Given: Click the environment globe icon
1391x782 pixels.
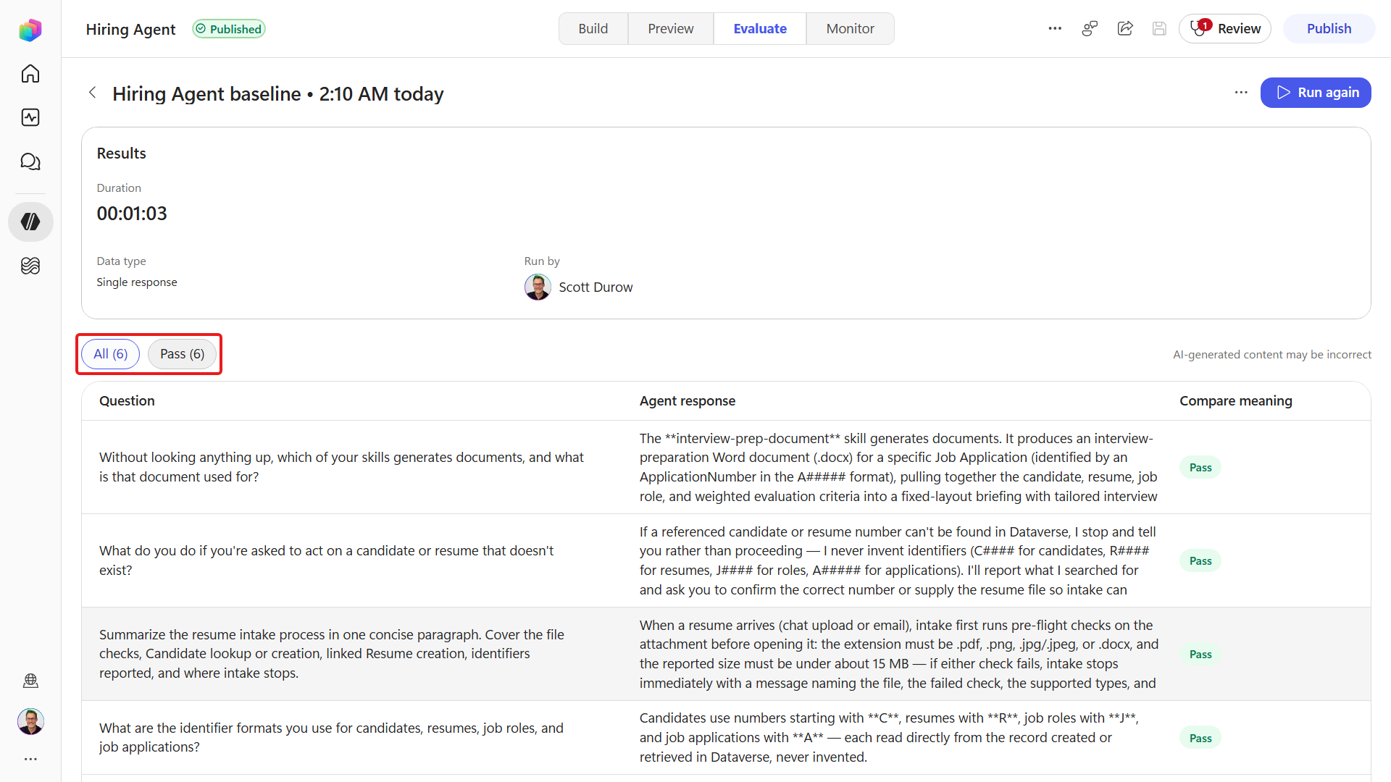Looking at the screenshot, I should (30, 681).
